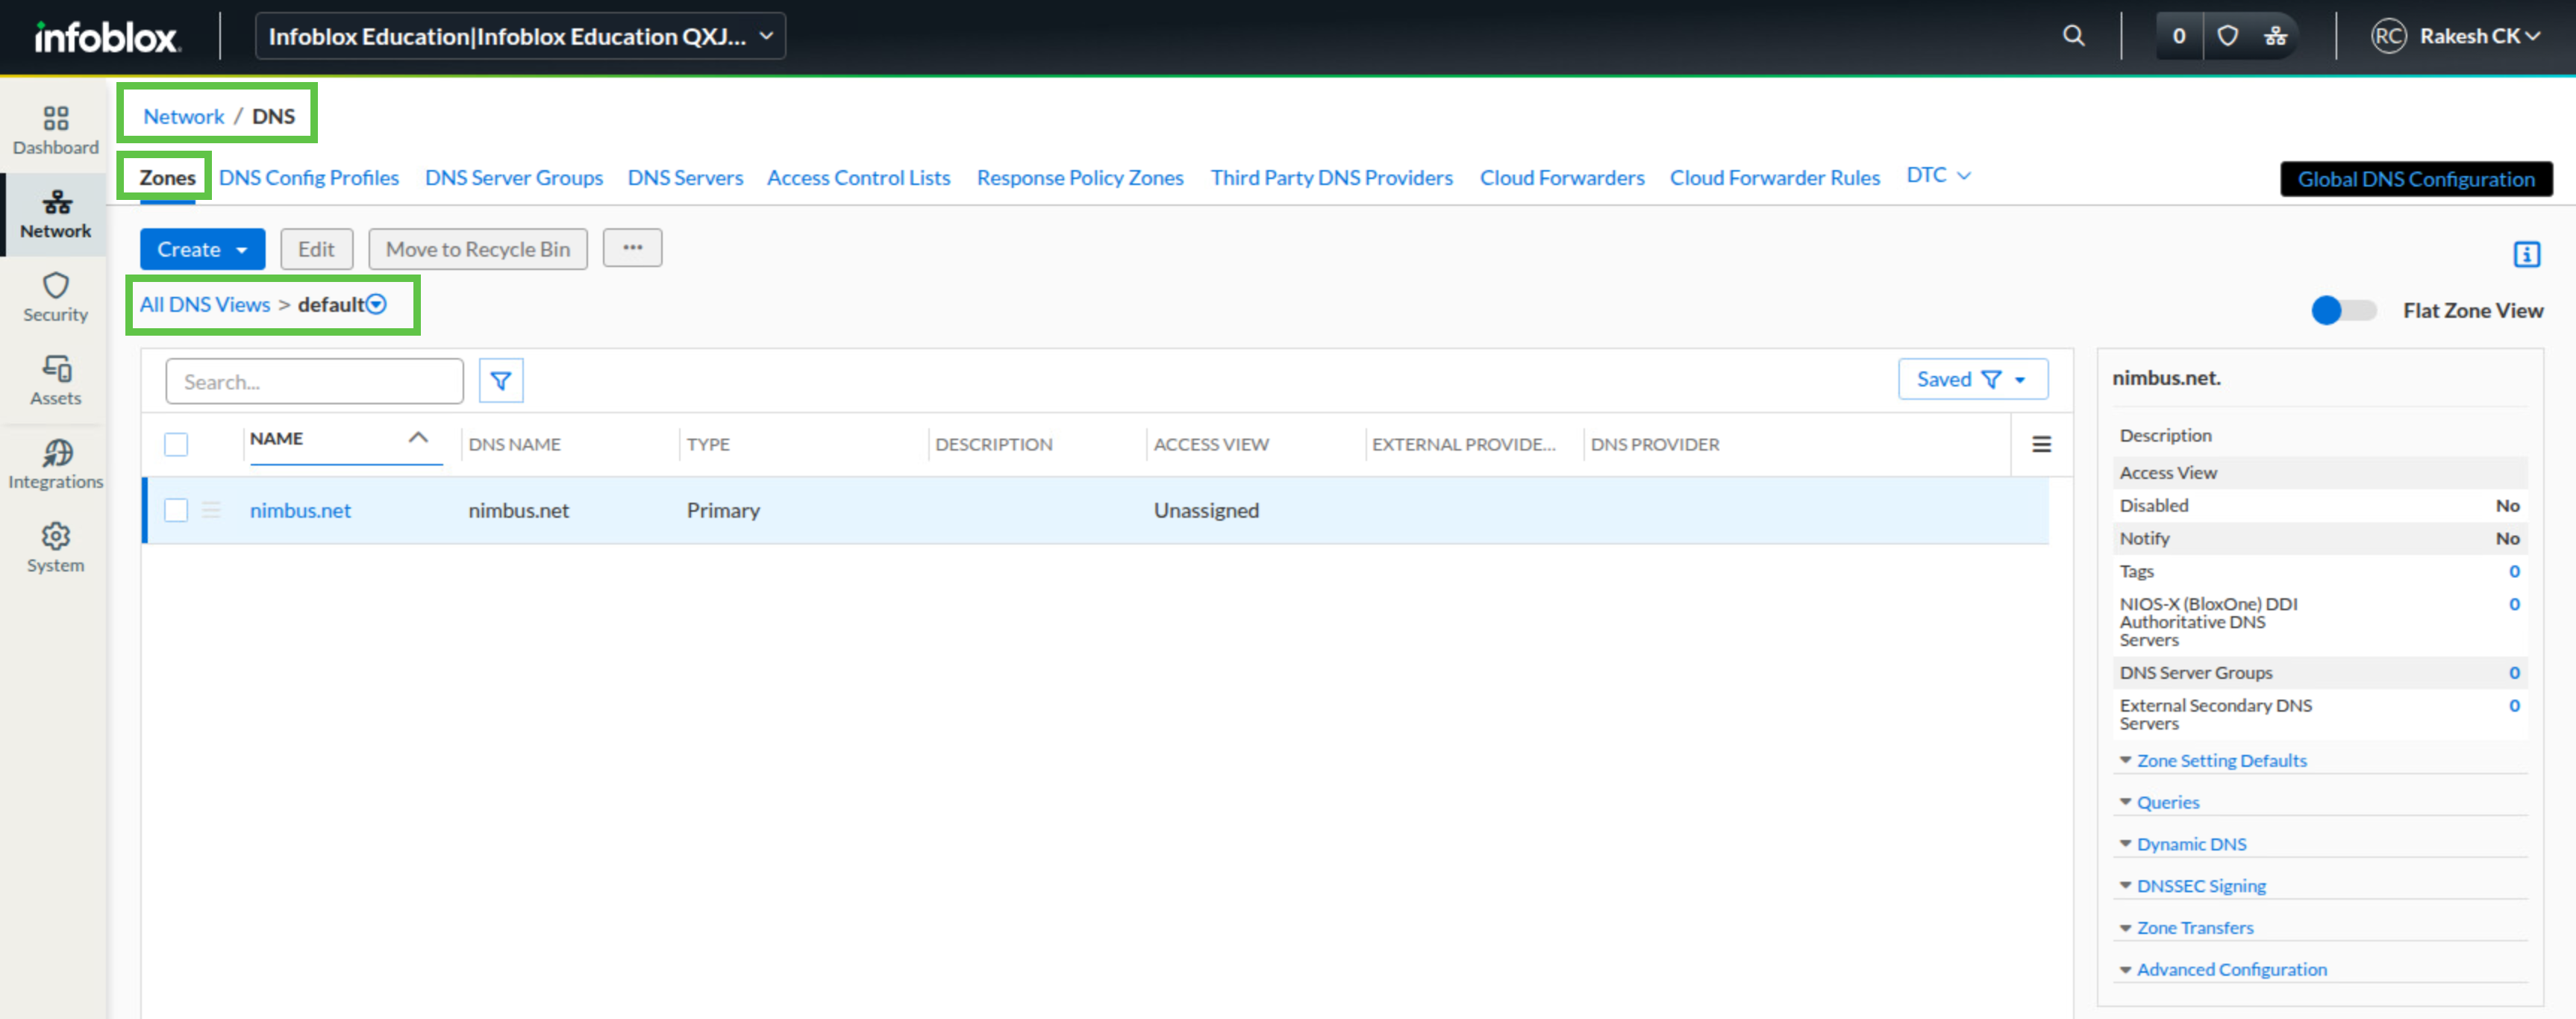
Task: Click NIOS-X Authoritative DNS Servers count link
Action: pyautogui.click(x=2514, y=604)
